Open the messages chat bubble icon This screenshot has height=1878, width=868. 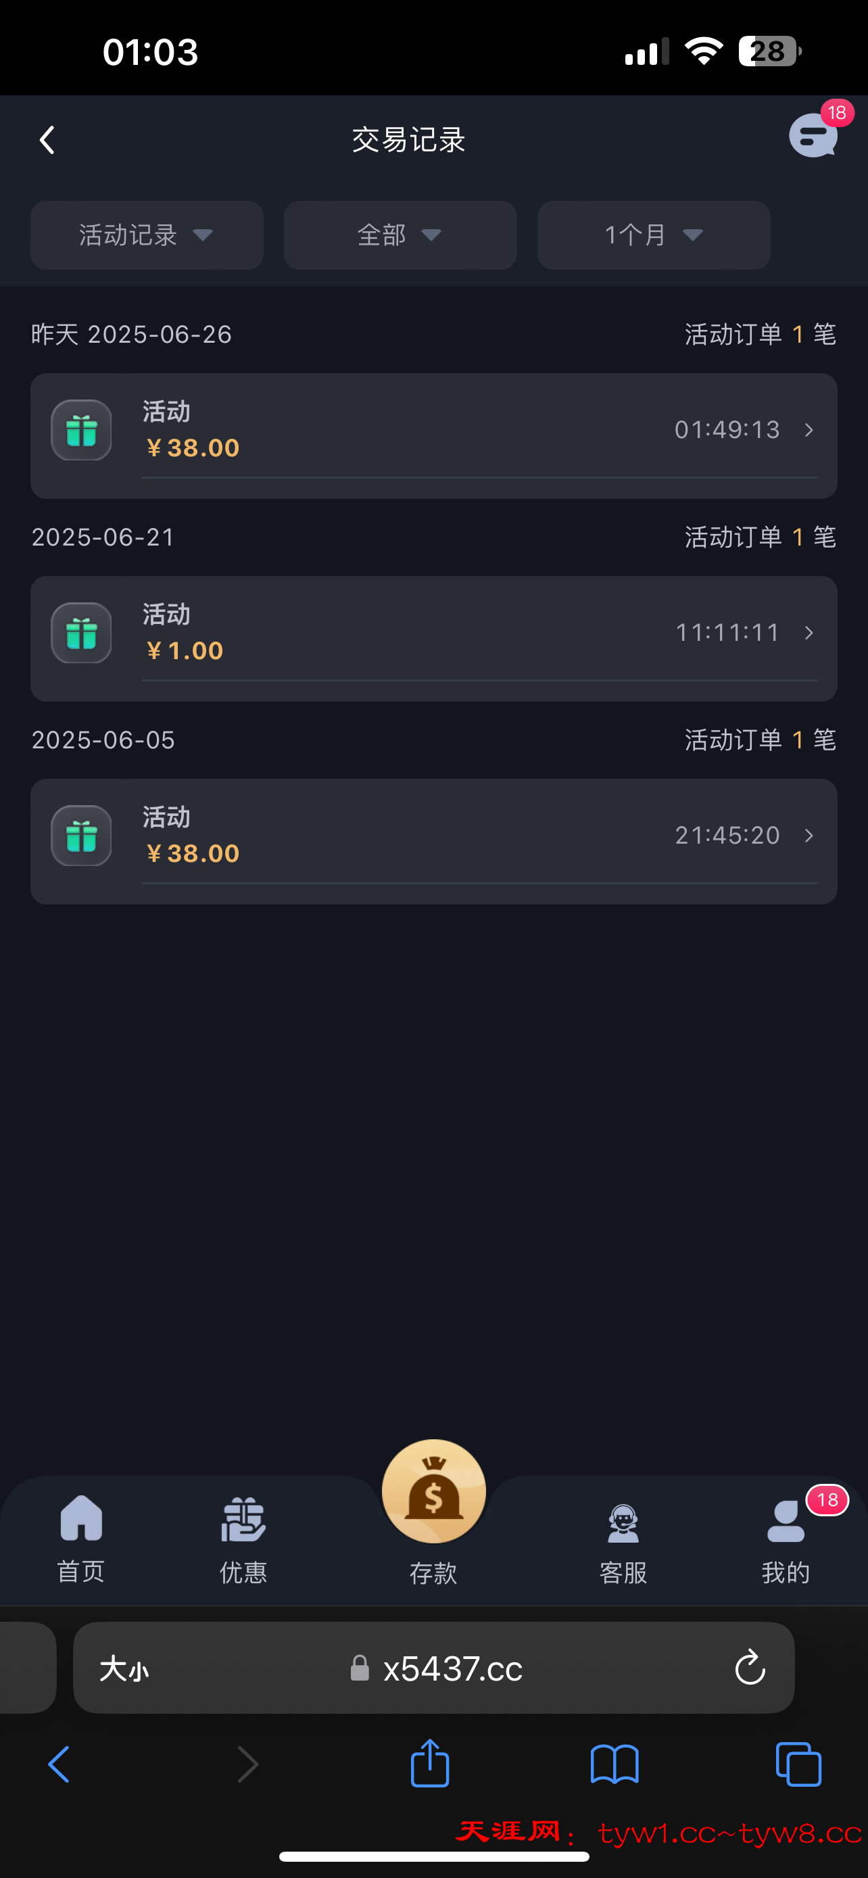pos(813,136)
